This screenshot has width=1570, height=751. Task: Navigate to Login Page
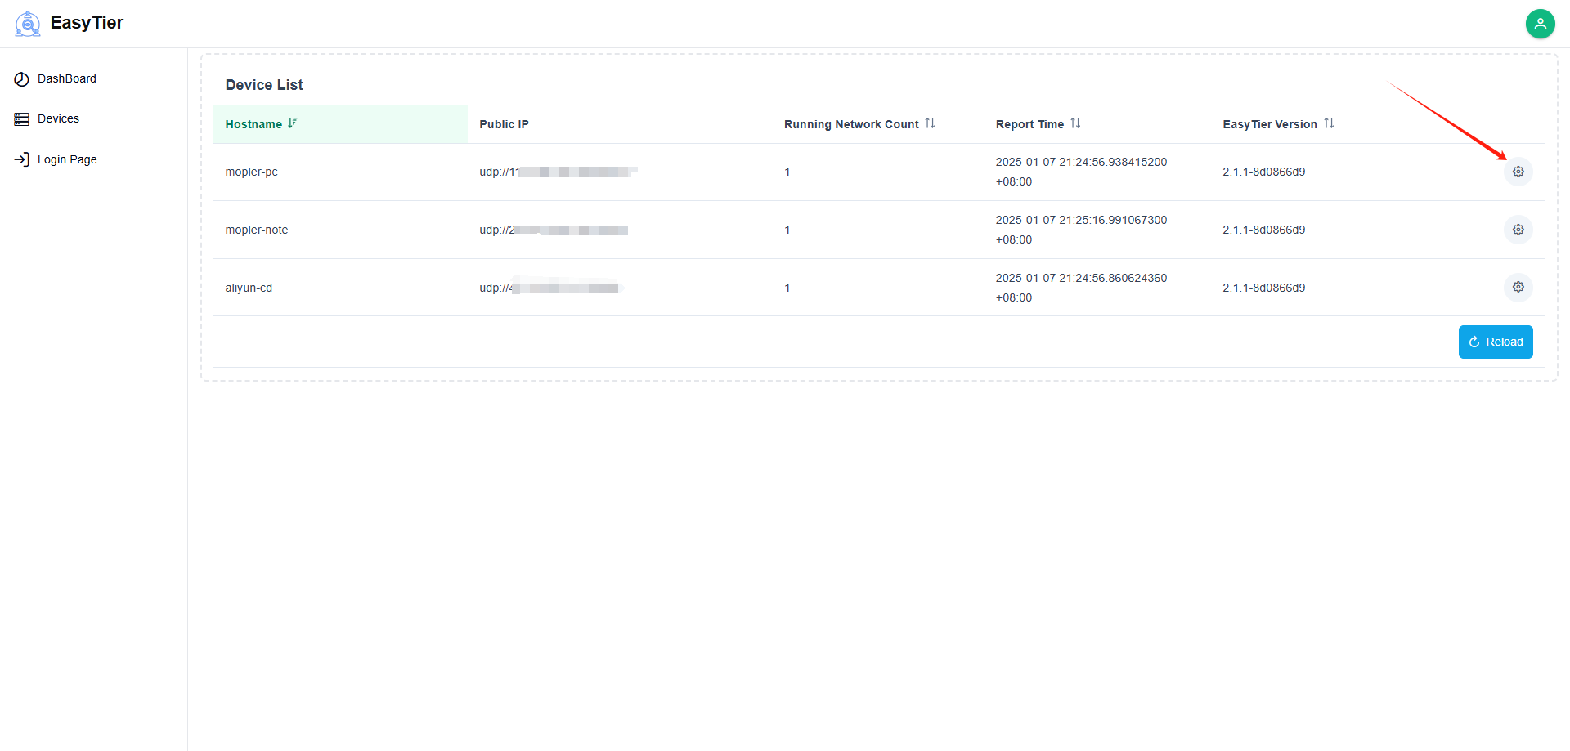[67, 159]
